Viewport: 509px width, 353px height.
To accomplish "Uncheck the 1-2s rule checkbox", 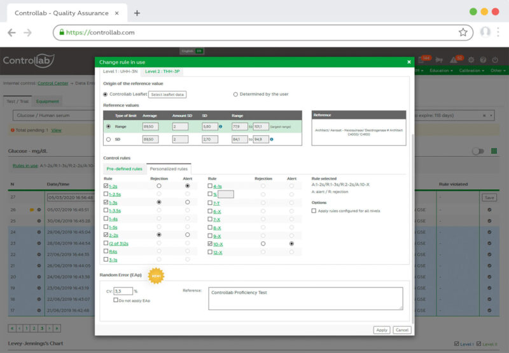I will (106, 186).
